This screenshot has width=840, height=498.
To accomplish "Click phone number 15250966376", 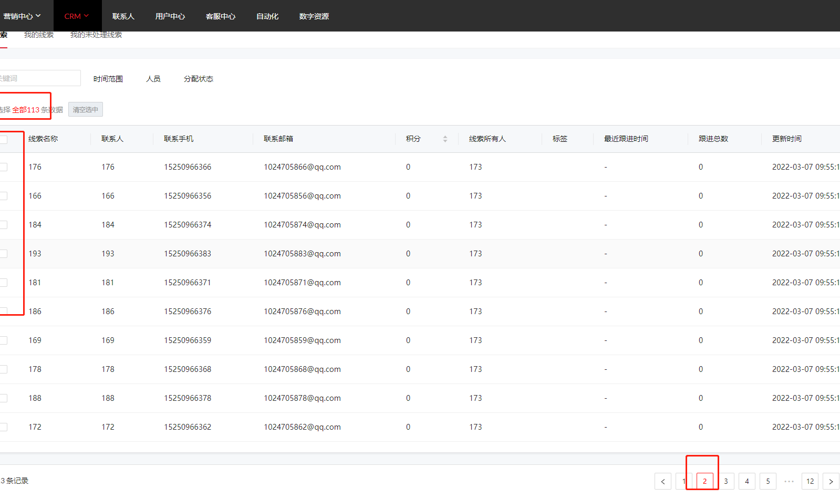I will [188, 312].
